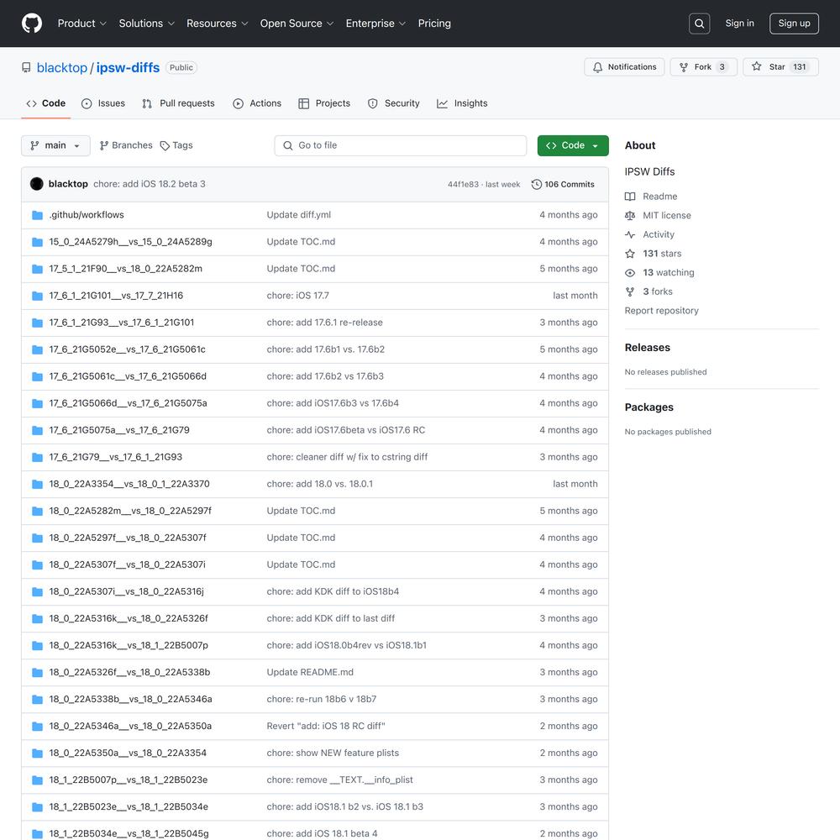The image size is (840, 840).
Task: Open folder 18_0_22A5338b__vs_18_0_22A5346a
Action: tap(131, 699)
